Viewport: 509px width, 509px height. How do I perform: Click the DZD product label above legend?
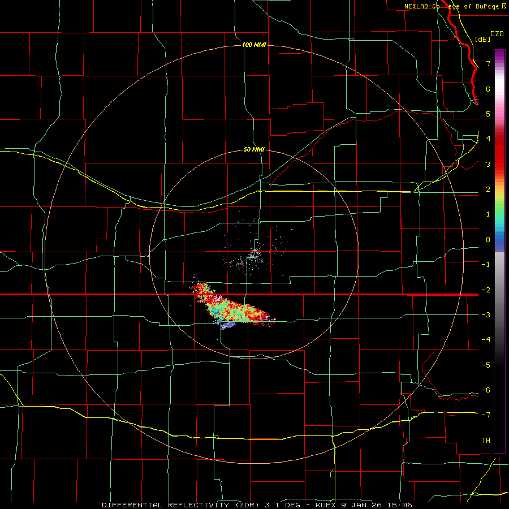click(497, 34)
